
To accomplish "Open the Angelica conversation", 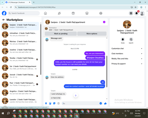I will (x=20, y=92).
